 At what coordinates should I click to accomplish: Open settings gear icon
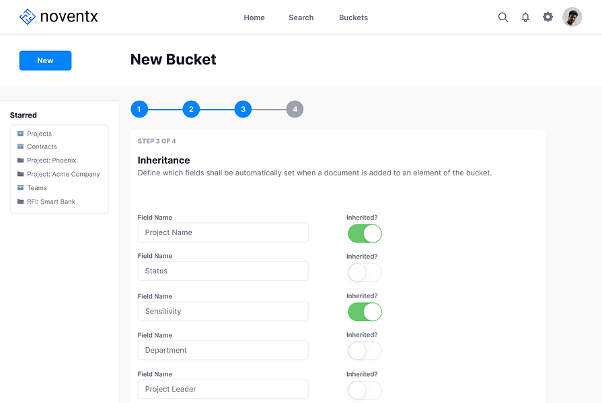pyautogui.click(x=548, y=17)
